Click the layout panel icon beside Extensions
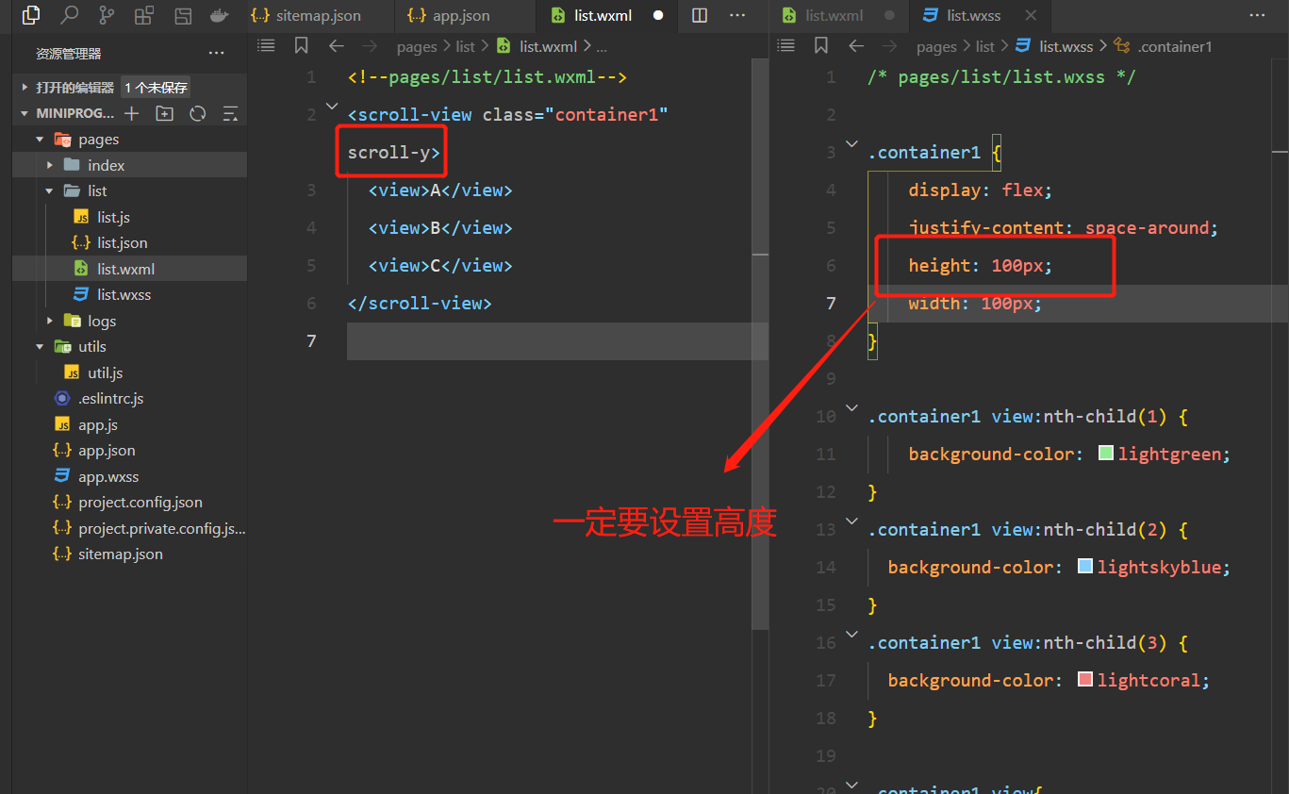Screen dimensions: 1289x794 tap(183, 15)
